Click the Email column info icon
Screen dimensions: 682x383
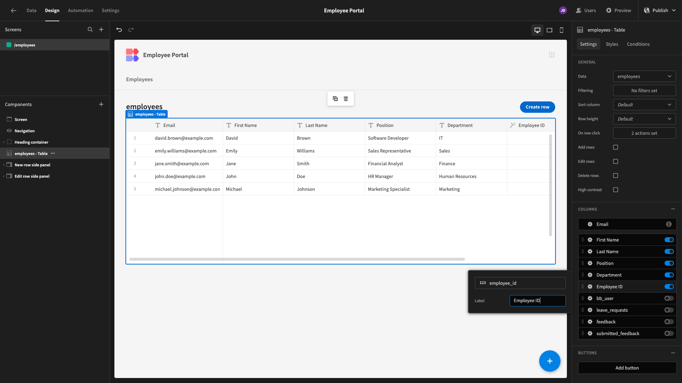click(669, 224)
